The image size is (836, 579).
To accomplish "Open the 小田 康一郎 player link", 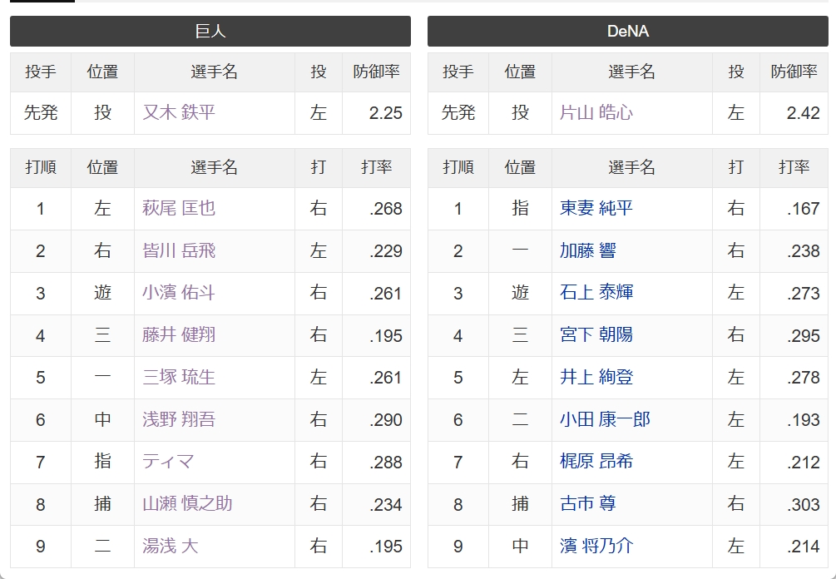I will (605, 419).
